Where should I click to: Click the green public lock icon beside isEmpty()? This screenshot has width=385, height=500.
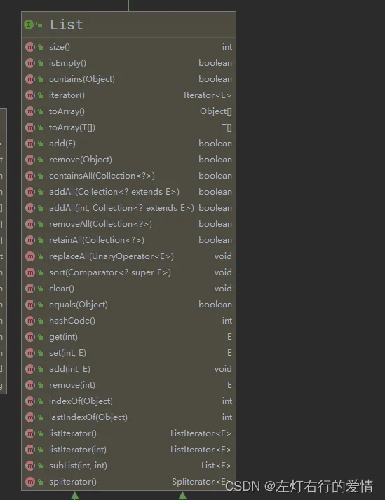coord(41,63)
